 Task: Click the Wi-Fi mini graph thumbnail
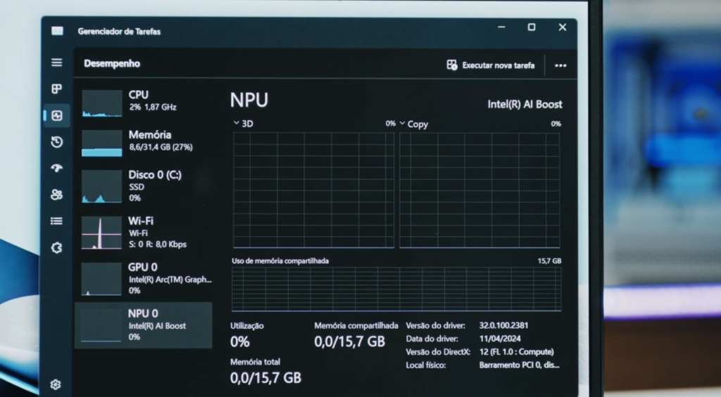coord(101,233)
